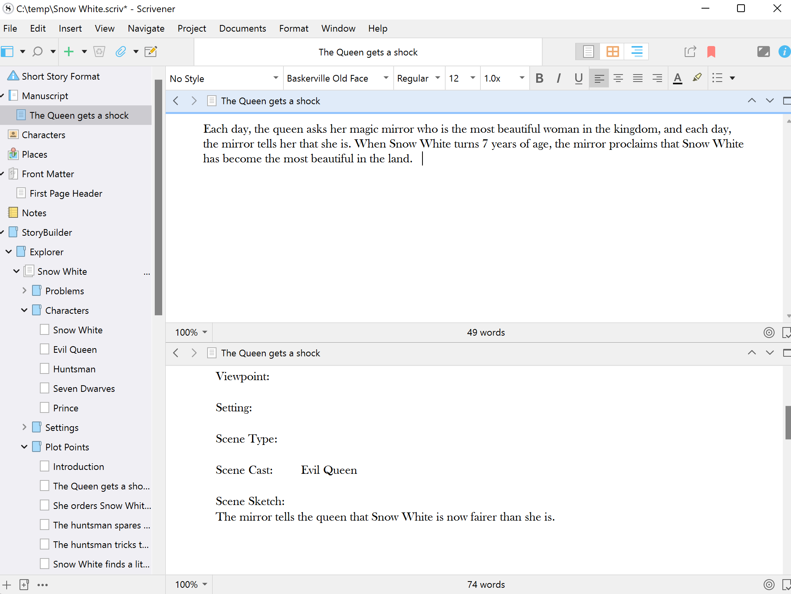791x594 pixels.
Task: Select Evil Queen in the binder
Action: 75,349
